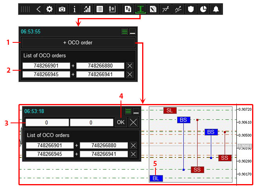
Task: Grab the toolbar drag handle grip
Action: click(x=26, y=9)
